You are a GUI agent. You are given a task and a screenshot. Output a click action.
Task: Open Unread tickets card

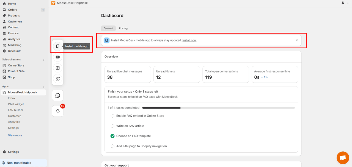[177, 74]
